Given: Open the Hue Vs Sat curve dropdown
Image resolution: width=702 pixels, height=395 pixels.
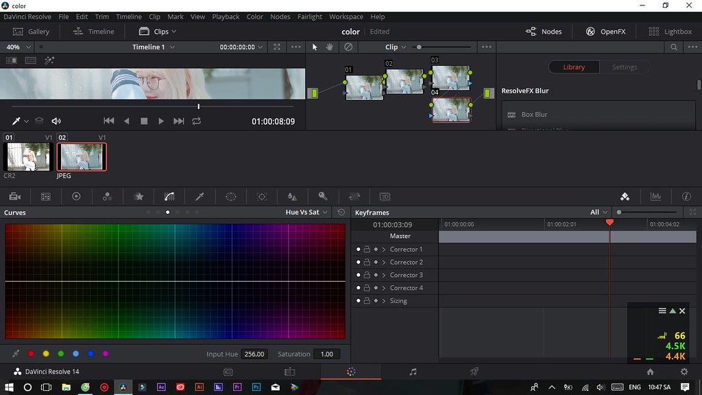Looking at the screenshot, I should (x=306, y=213).
